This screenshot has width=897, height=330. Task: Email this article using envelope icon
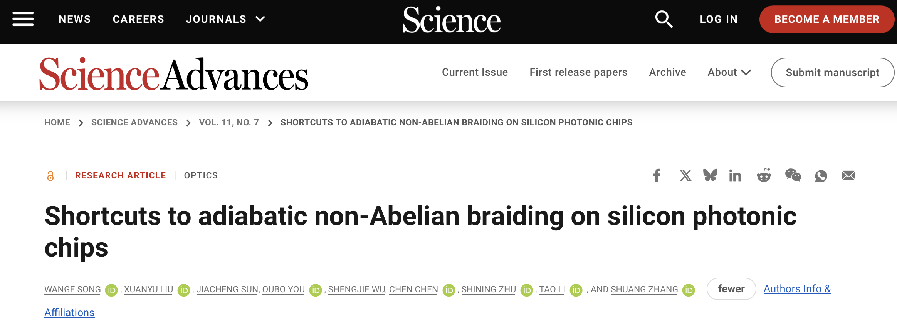point(848,175)
